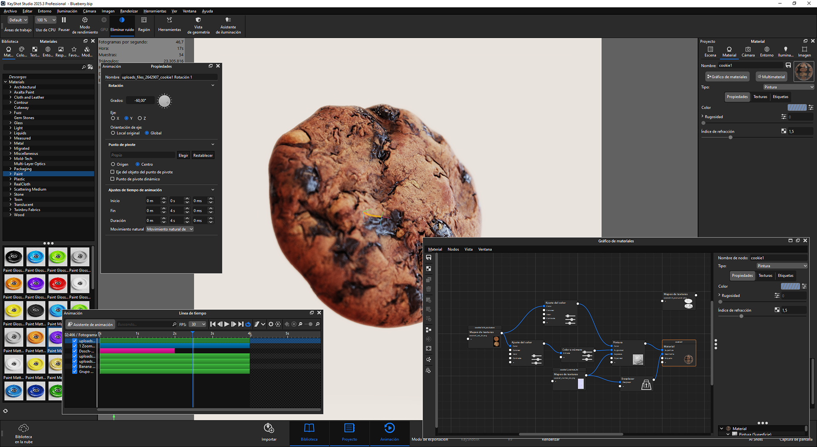Click the Color swatch in Material panel
This screenshot has width=817, height=447.
click(x=797, y=108)
